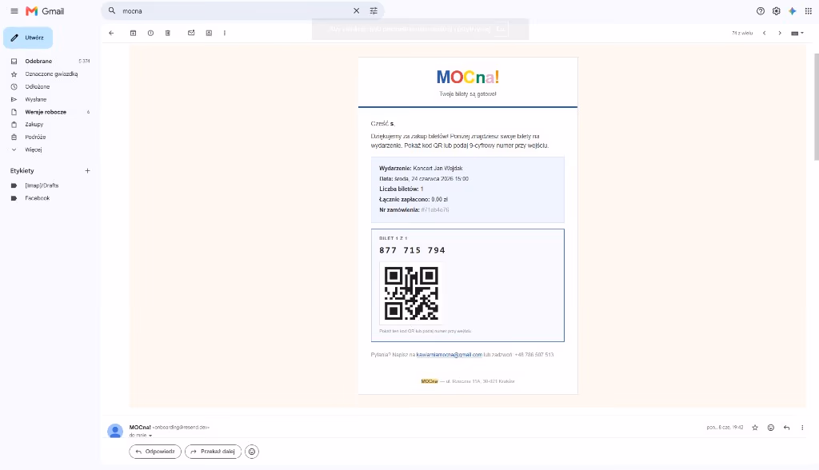Click the sender name MOCna!
The height and width of the screenshot is (470, 819).
click(140, 427)
